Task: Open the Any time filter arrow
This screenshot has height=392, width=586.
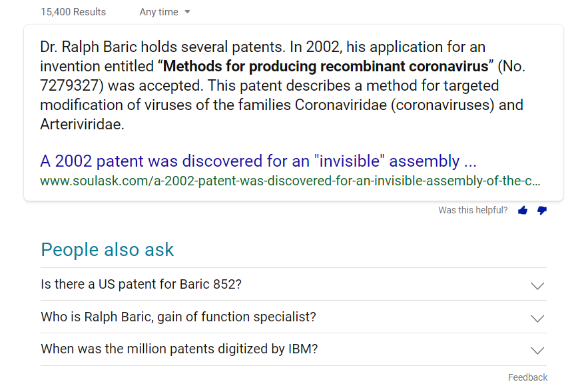Action: point(187,12)
